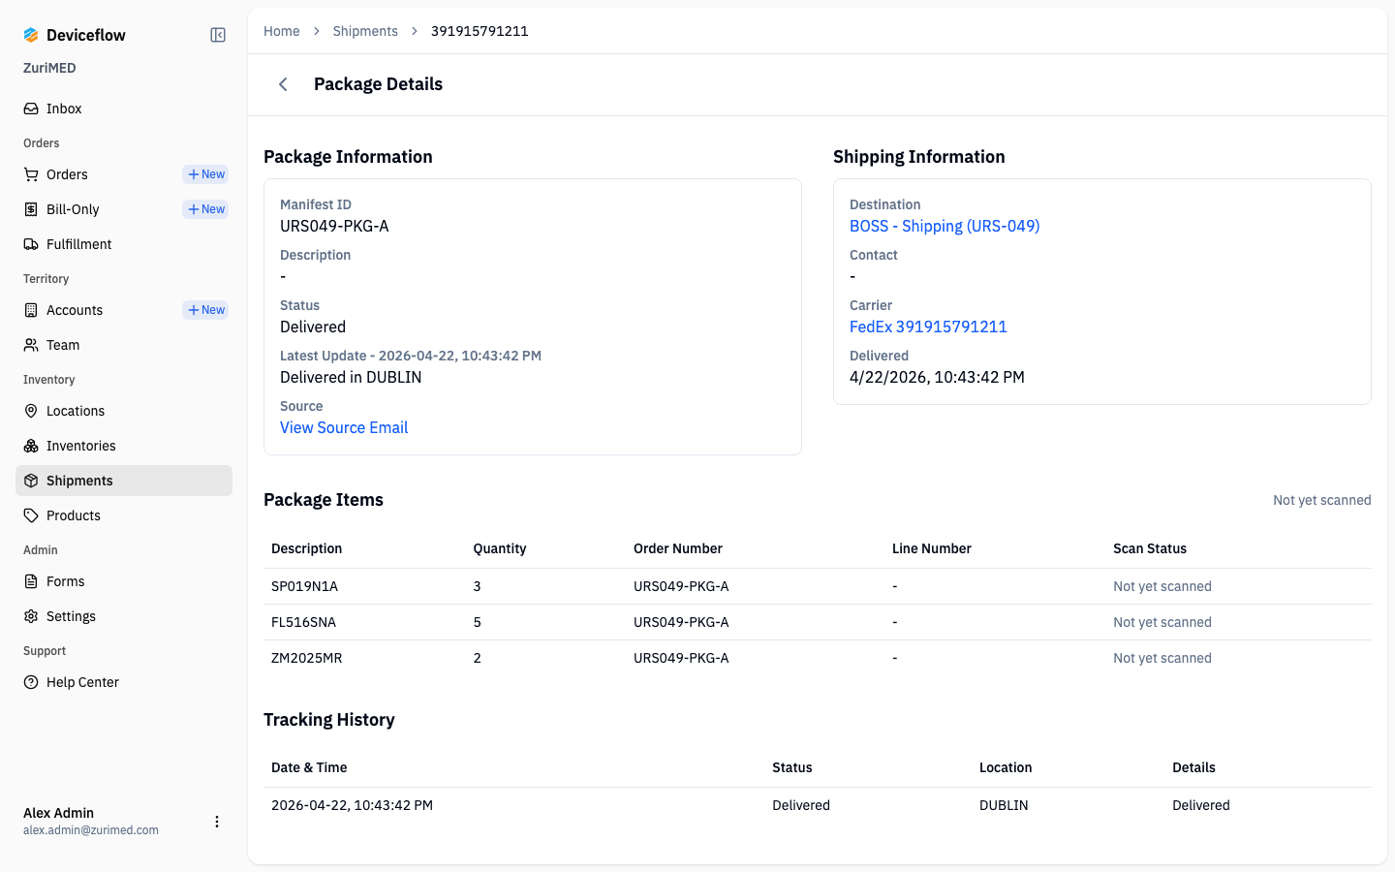Add a new Bill-Only entry
Image resolution: width=1395 pixels, height=872 pixels.
click(205, 209)
